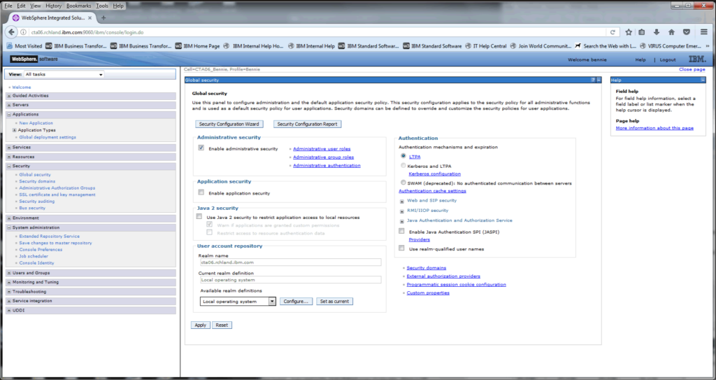Expand Java Authentication and Authorization Service
The height and width of the screenshot is (380, 716).
coord(402,222)
